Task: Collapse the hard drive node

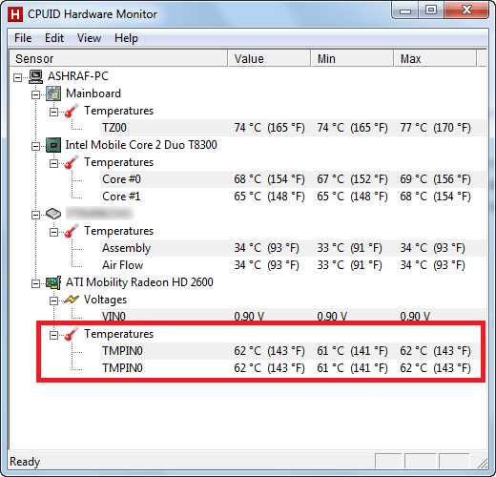Action: 36,215
